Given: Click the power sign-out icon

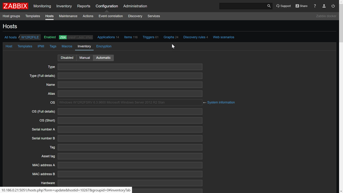Looking at the screenshot, I should tap(333, 6).
